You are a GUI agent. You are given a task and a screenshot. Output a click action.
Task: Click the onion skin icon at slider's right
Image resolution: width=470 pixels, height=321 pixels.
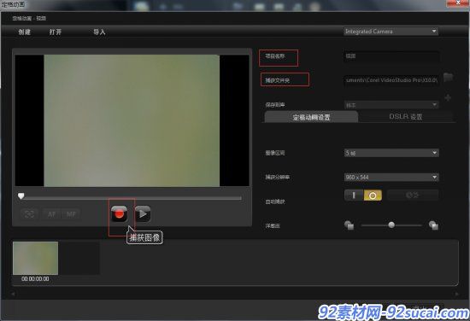(x=433, y=225)
